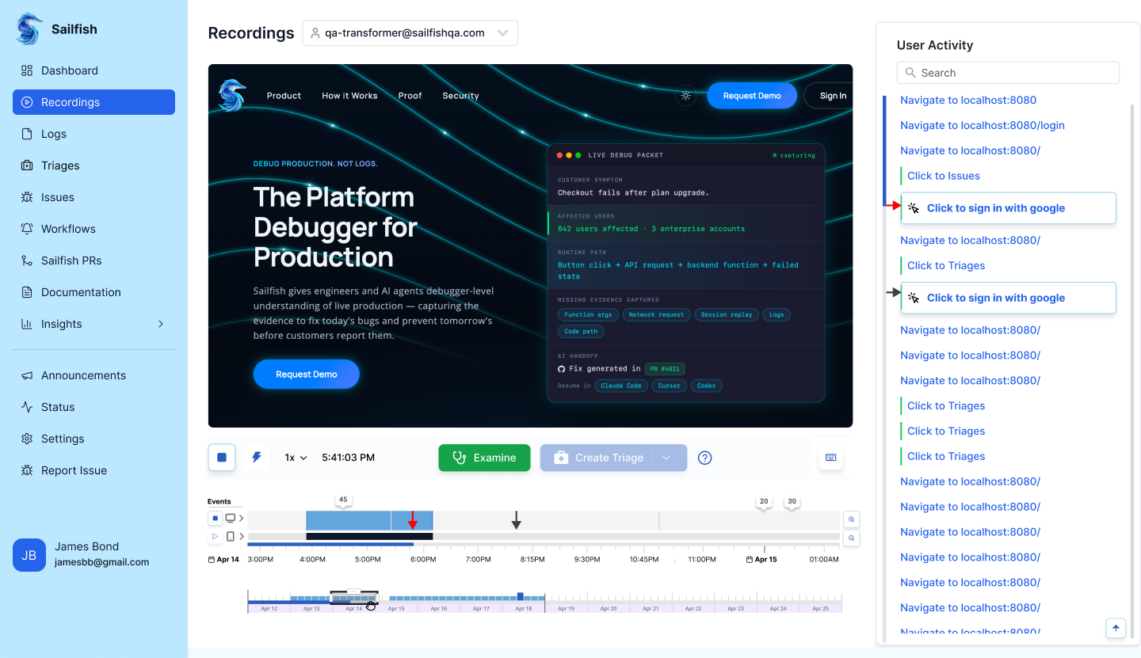The image size is (1141, 658).
Task: Open Report Issue in the sidebar
Action: pos(93,470)
